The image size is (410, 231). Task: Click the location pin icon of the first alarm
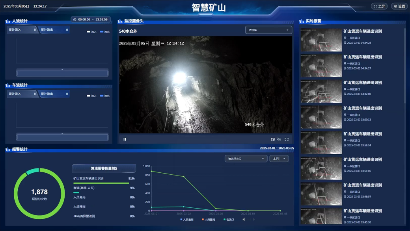pos(345,38)
